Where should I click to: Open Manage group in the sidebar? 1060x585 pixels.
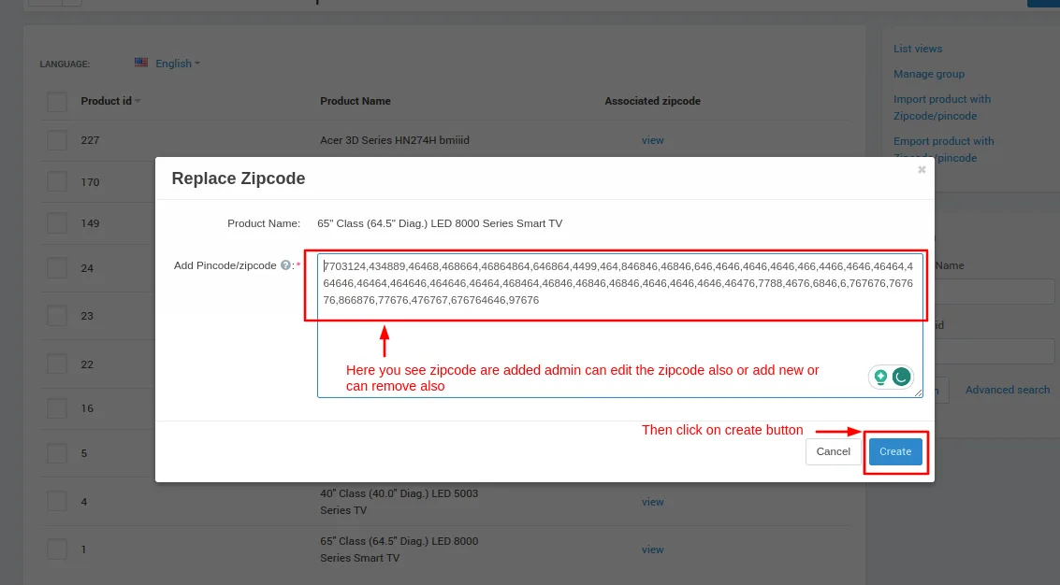click(x=929, y=74)
